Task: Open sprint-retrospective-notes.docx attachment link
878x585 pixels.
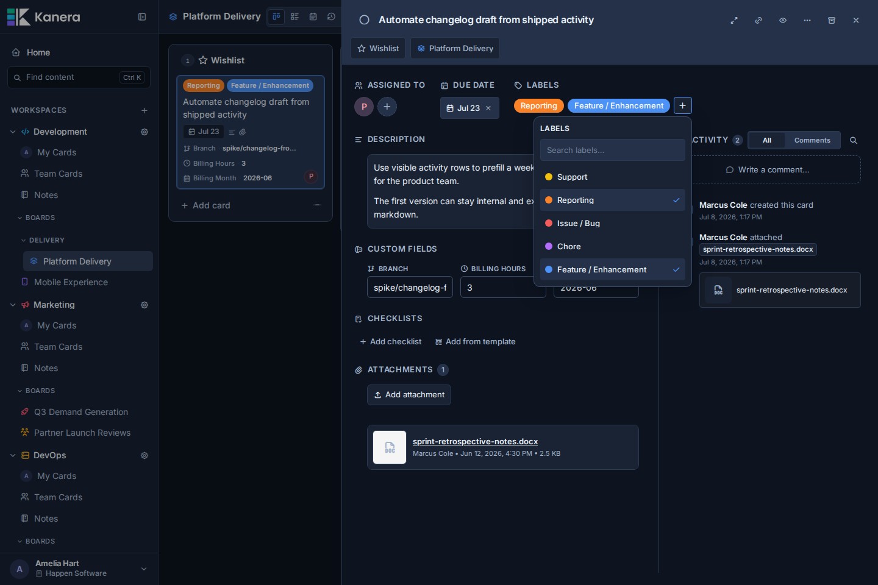Action: point(475,441)
